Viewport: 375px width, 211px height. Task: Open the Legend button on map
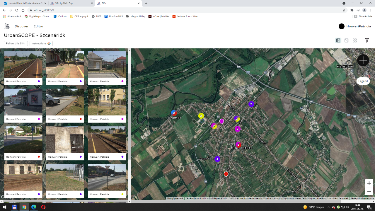pyautogui.click(x=363, y=81)
